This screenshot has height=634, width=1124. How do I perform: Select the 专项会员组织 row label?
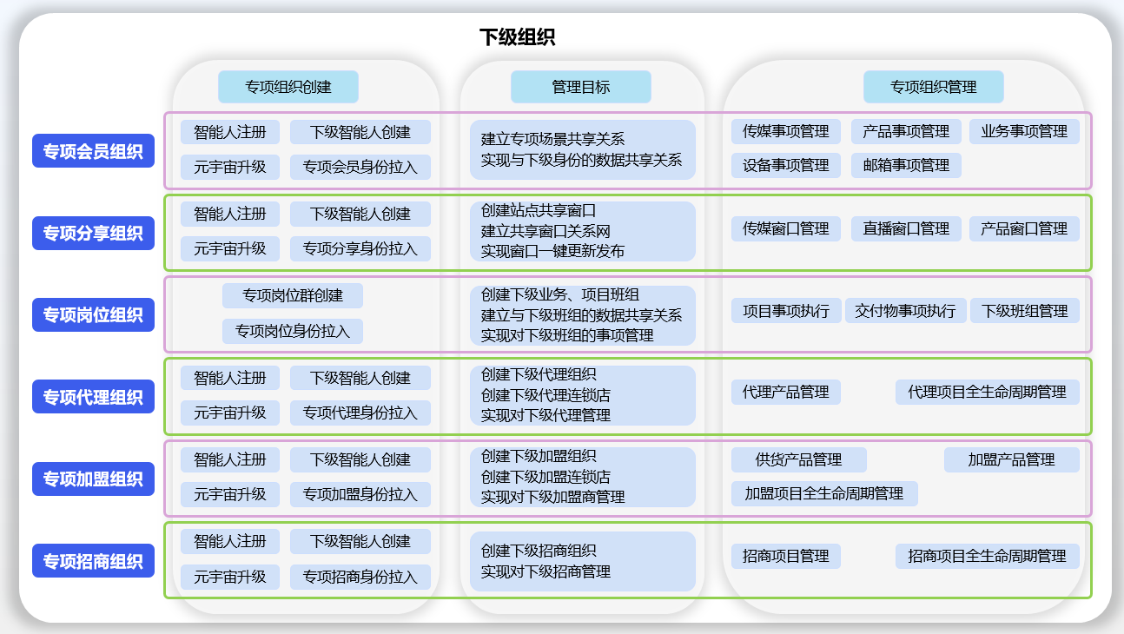click(x=93, y=151)
